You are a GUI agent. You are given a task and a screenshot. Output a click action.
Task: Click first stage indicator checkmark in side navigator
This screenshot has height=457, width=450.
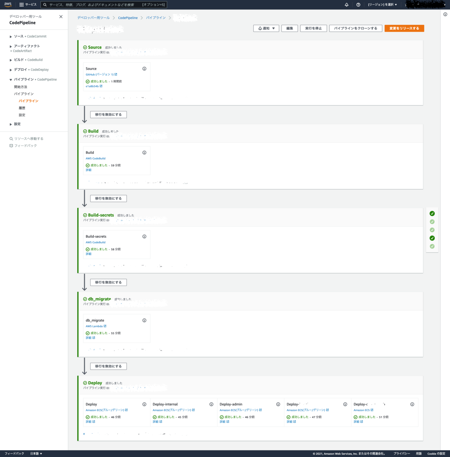tap(432, 214)
